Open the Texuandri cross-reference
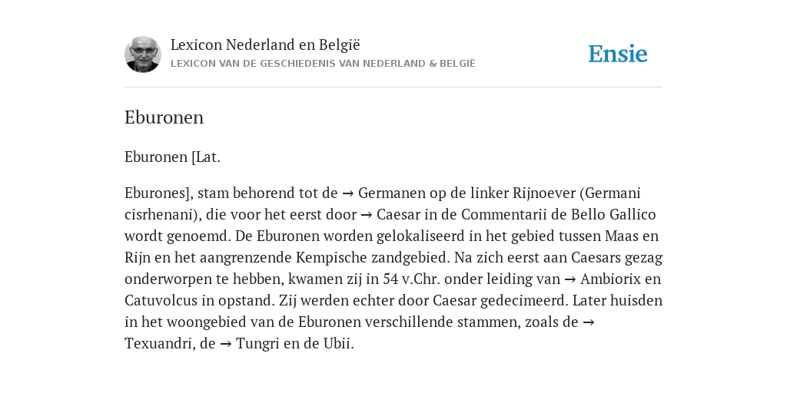 tap(158, 344)
